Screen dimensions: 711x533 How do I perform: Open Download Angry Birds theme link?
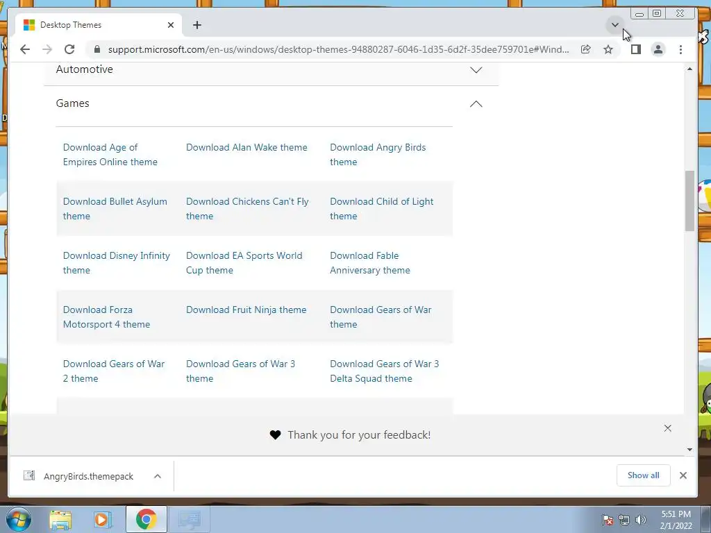378,155
